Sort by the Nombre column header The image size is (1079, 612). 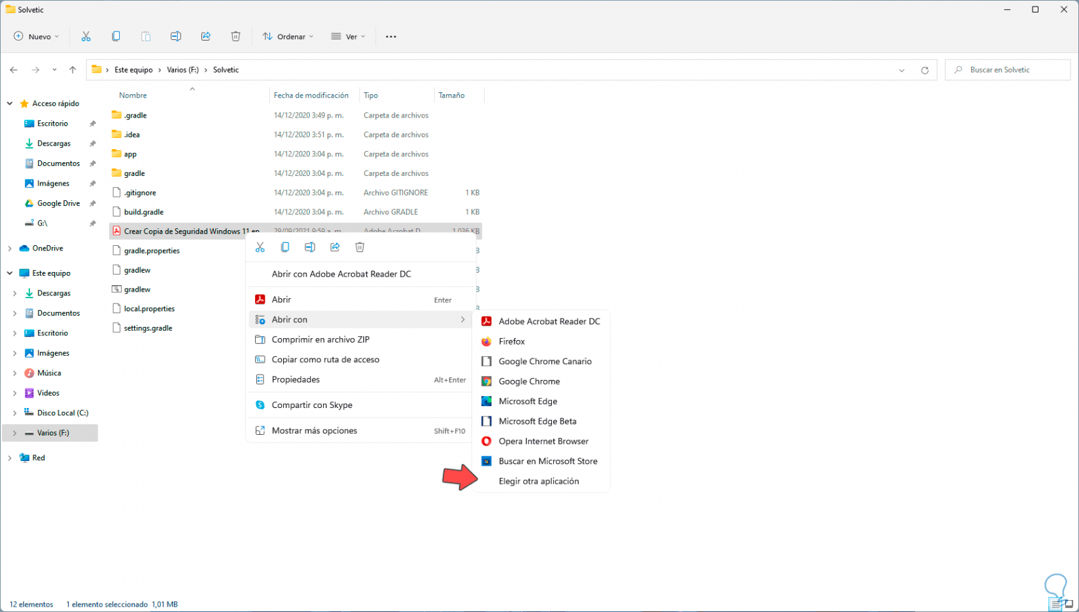[x=133, y=95]
